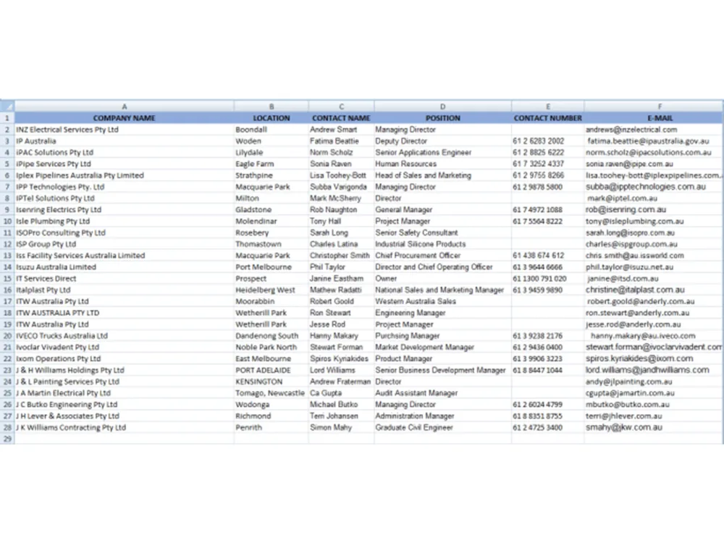The height and width of the screenshot is (543, 724).
Task: Select cell IT Services Direct
Action: [125, 279]
